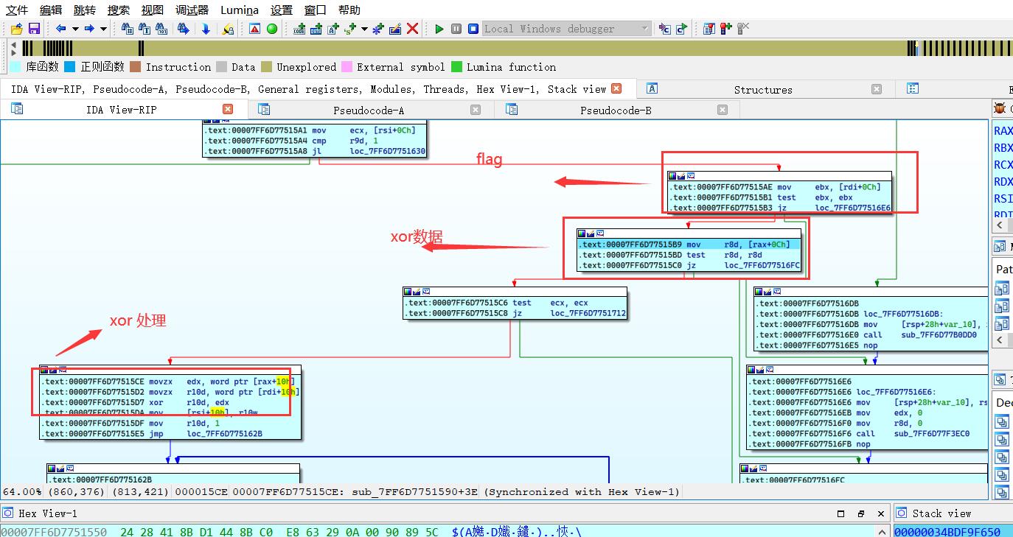
Task: Switch to the Pseudocode-A tab
Action: point(369,110)
